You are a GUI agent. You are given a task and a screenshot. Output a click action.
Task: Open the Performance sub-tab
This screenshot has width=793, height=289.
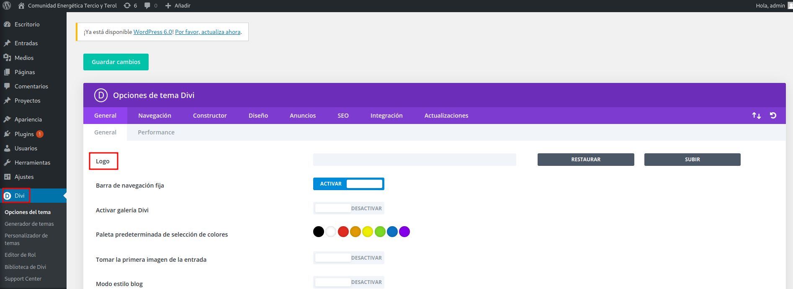tap(156, 132)
